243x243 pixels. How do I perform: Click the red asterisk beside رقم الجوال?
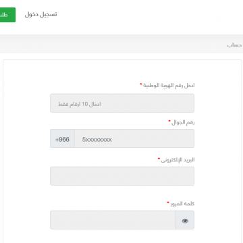(x=169, y=122)
